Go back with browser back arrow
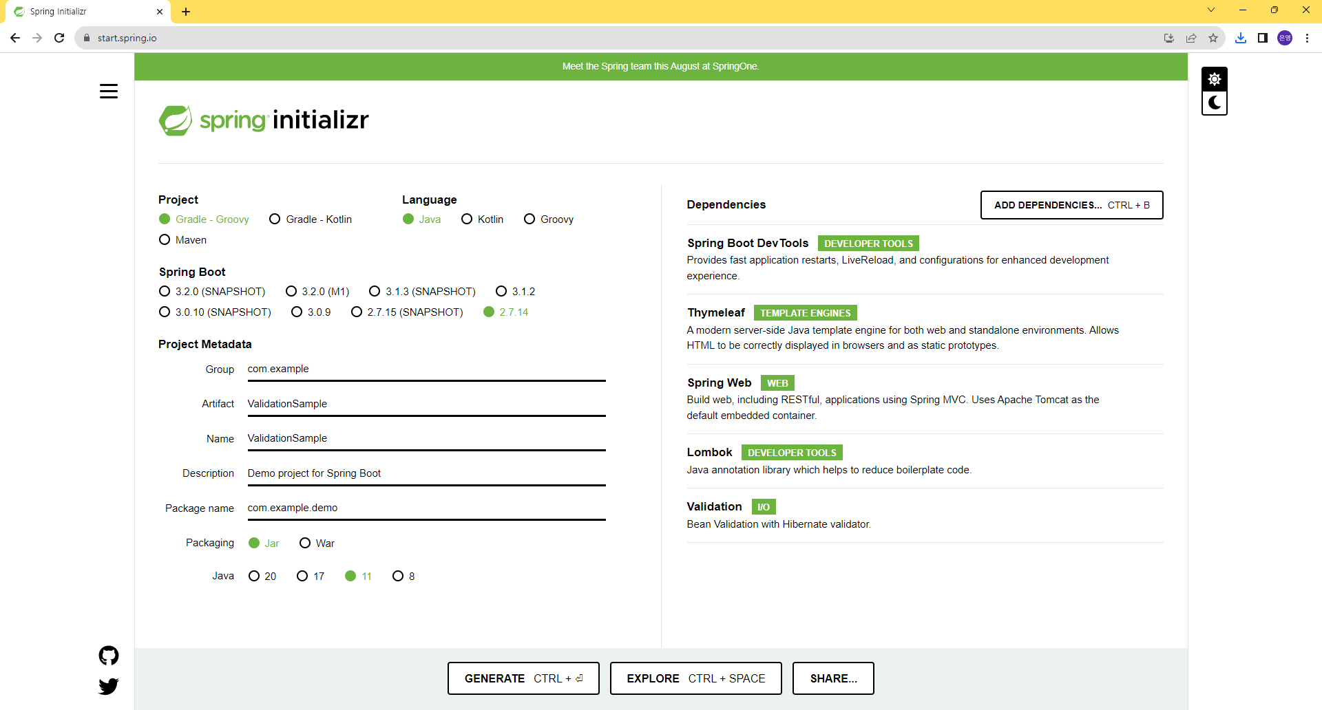 pos(15,38)
